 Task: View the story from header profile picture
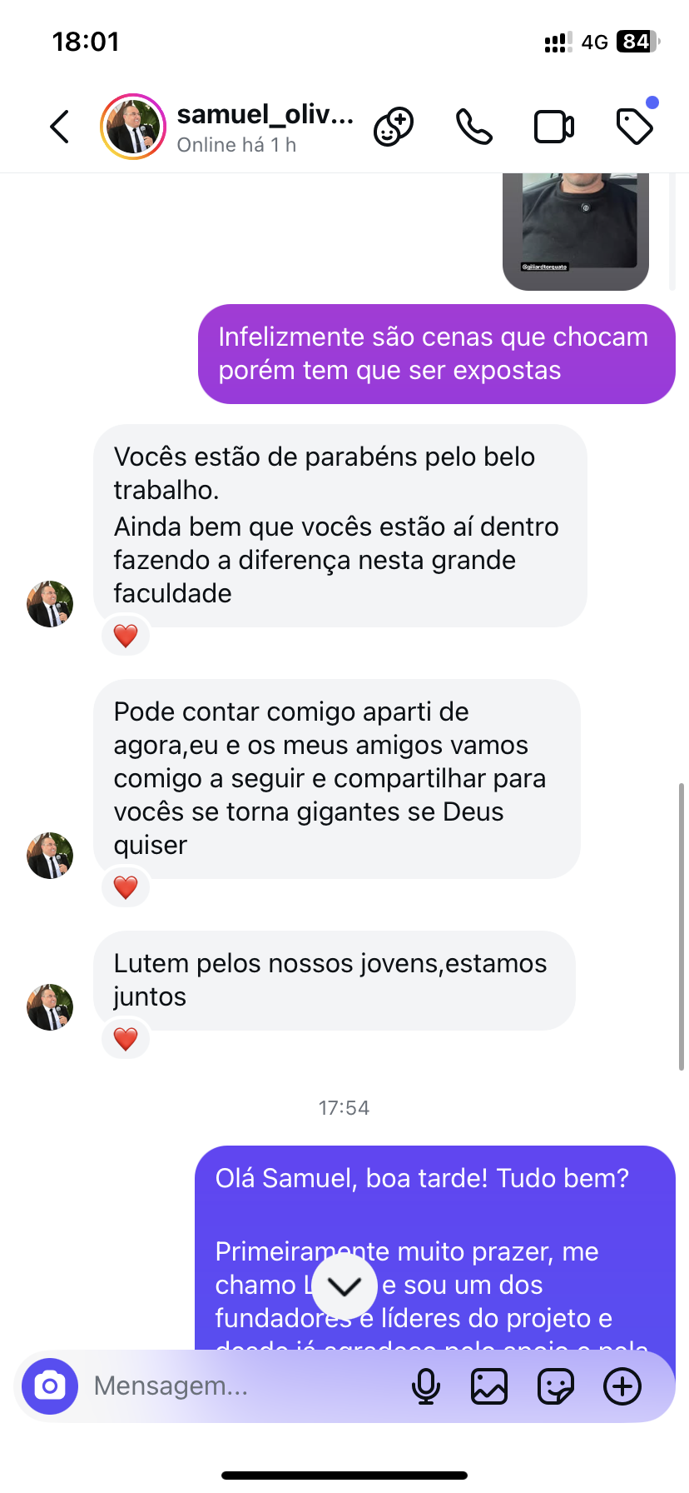click(133, 127)
